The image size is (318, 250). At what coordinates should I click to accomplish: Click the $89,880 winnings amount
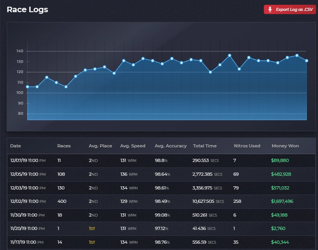click(x=280, y=160)
